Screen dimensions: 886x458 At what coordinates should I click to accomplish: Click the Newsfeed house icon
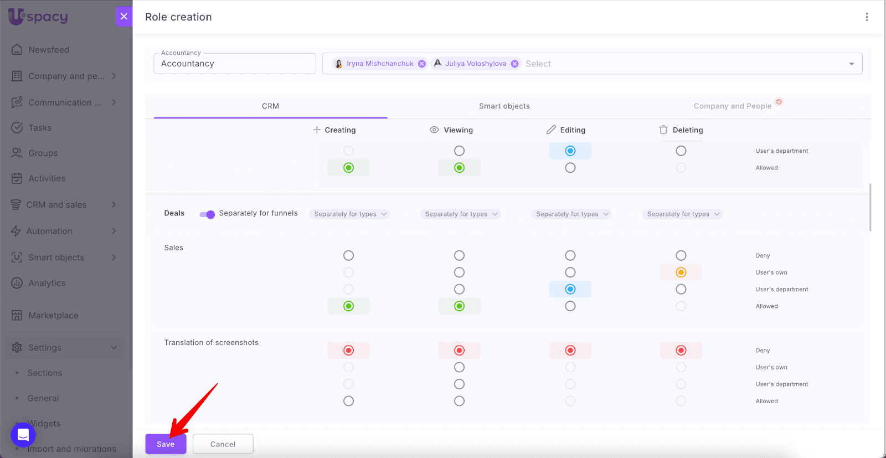[17, 50]
